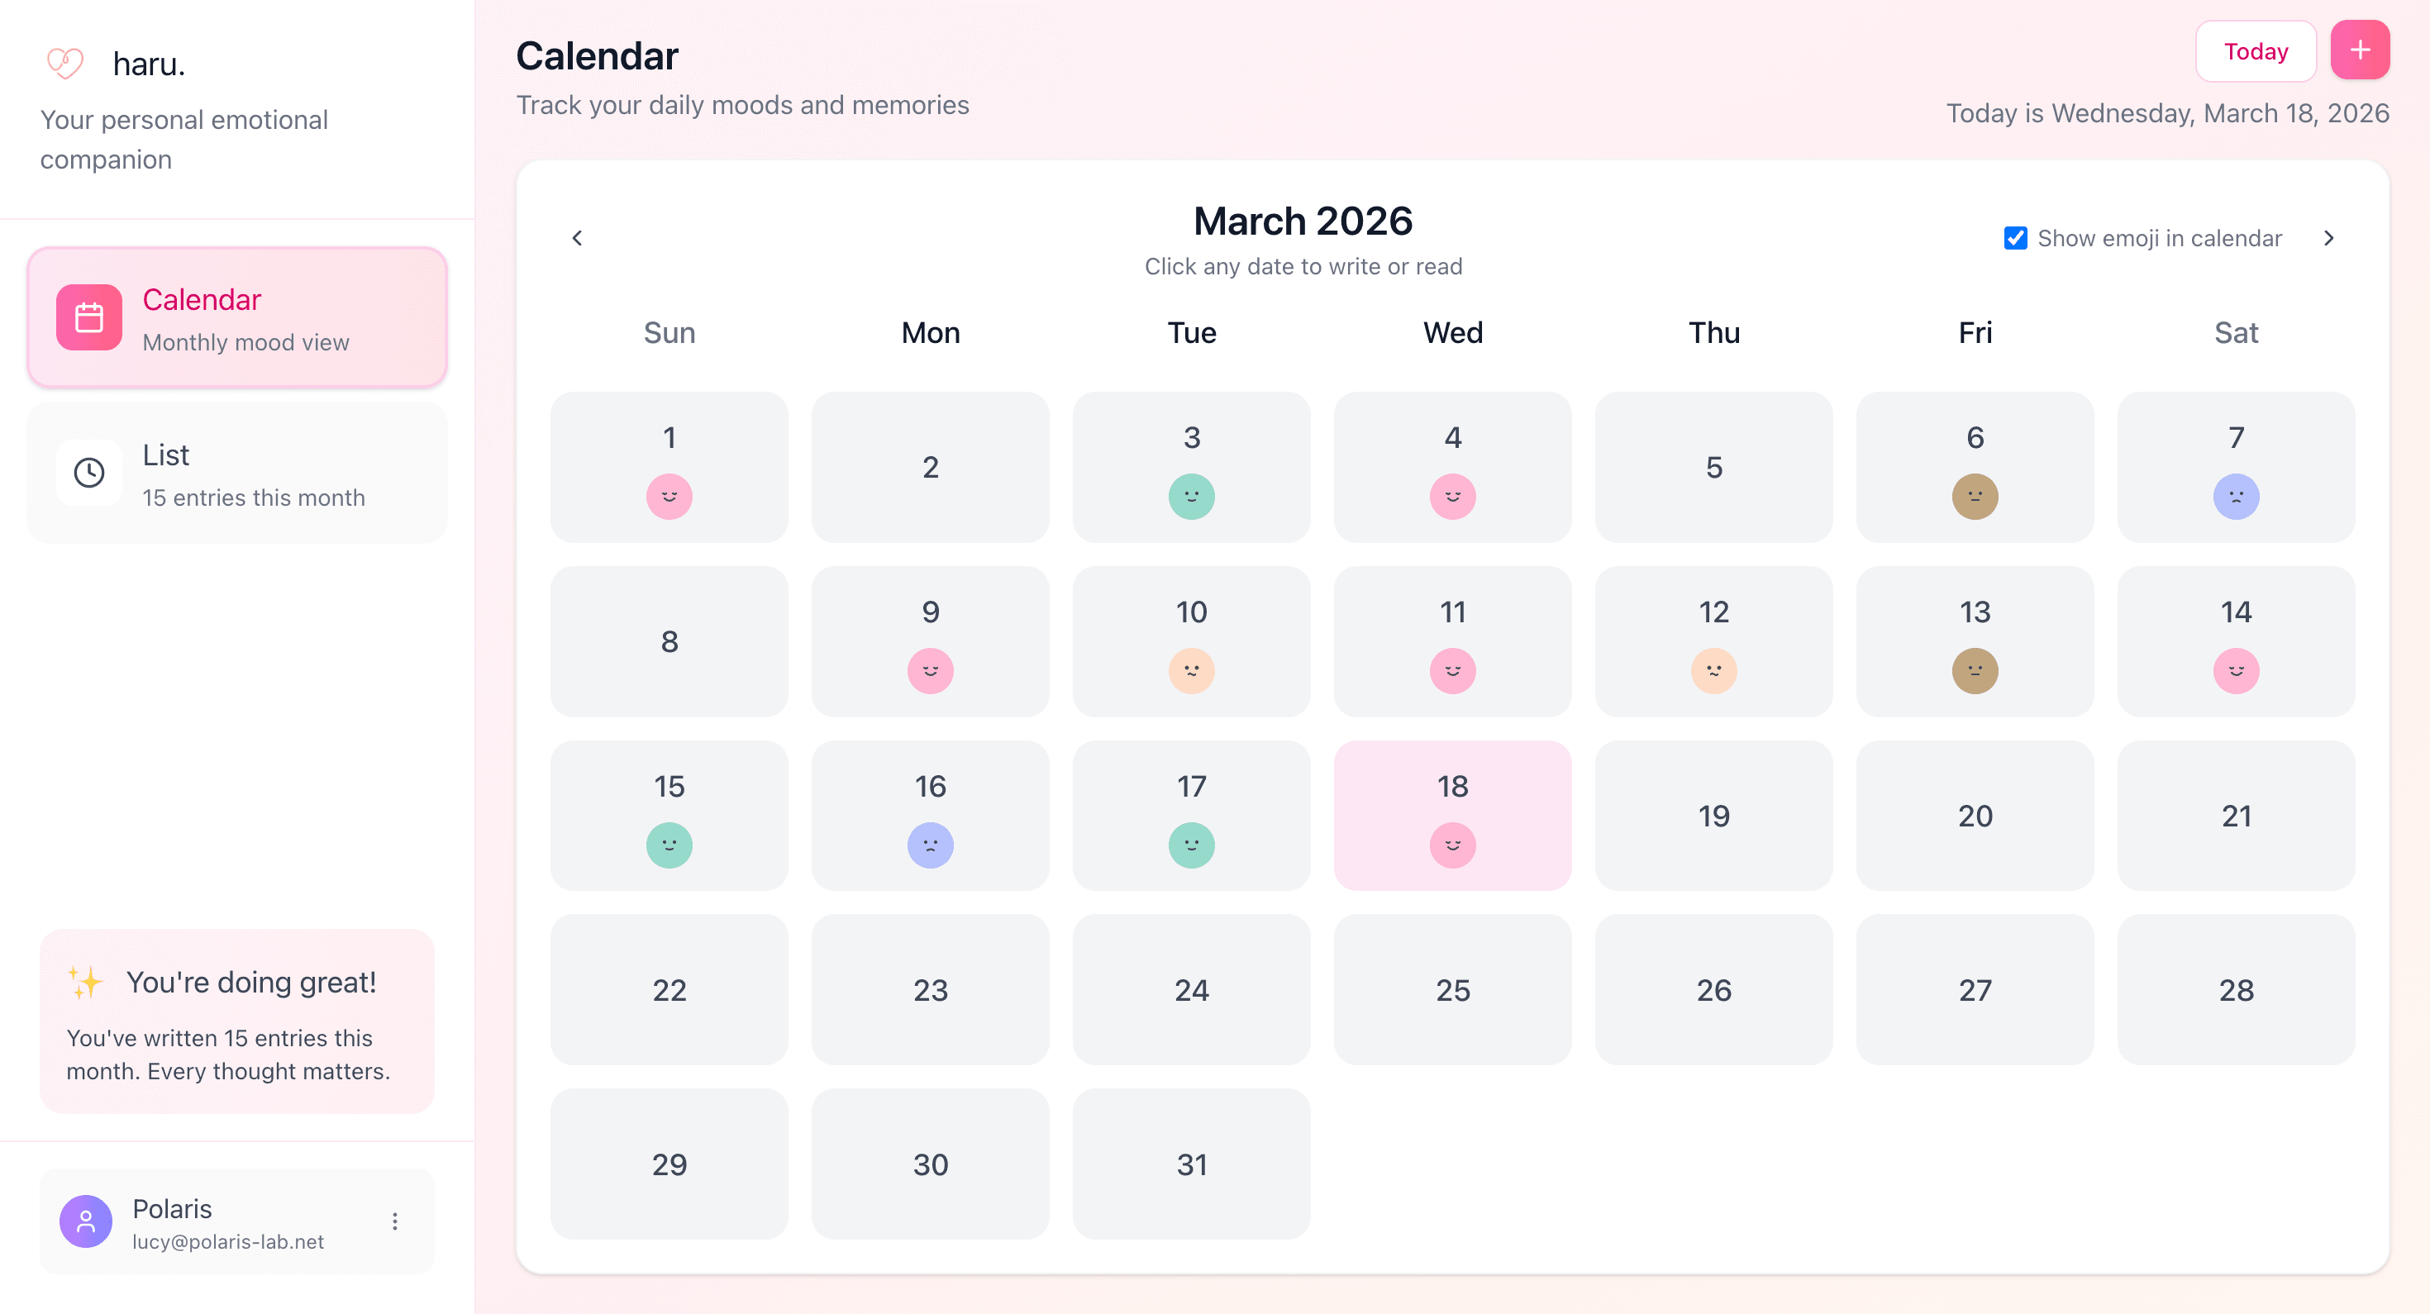Screen dimensions: 2430x1314
Task: Go to February with the left chevron
Action: coord(577,238)
